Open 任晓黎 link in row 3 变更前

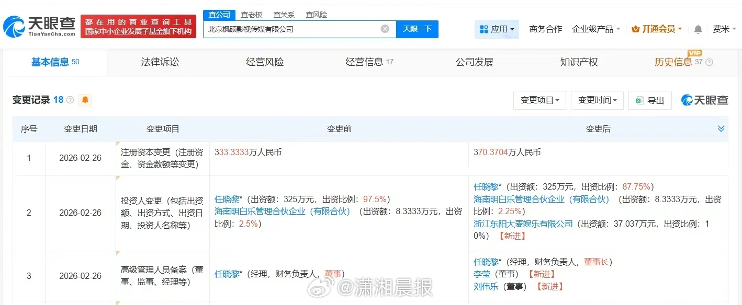click(227, 274)
